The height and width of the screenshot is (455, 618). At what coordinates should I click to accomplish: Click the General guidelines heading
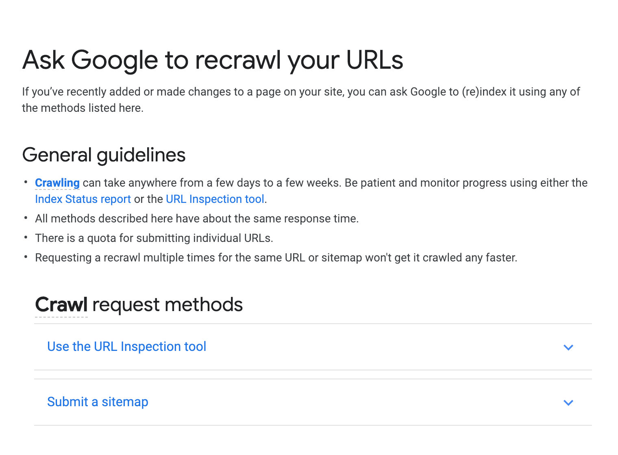point(104,155)
